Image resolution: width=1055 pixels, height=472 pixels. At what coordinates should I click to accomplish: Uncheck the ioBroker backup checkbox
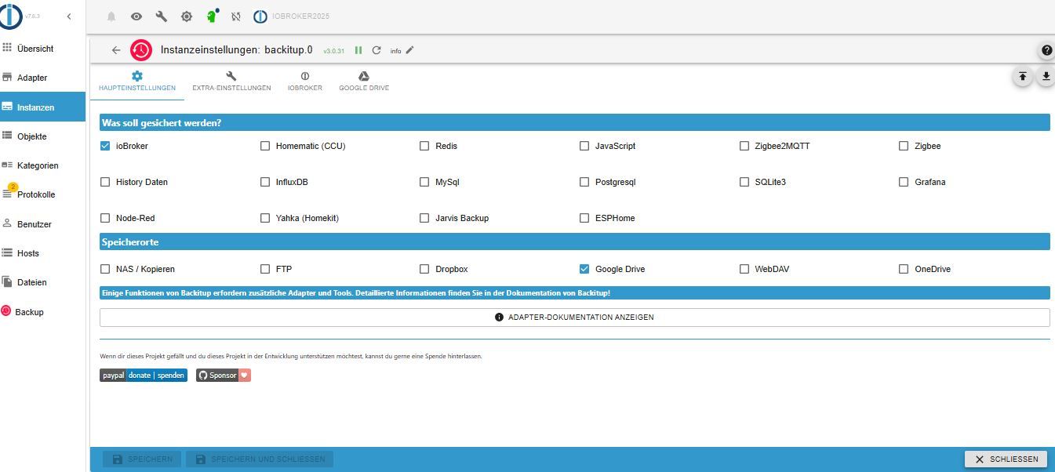[105, 146]
